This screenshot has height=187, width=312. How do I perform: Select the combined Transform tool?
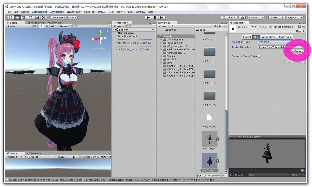click(x=43, y=17)
